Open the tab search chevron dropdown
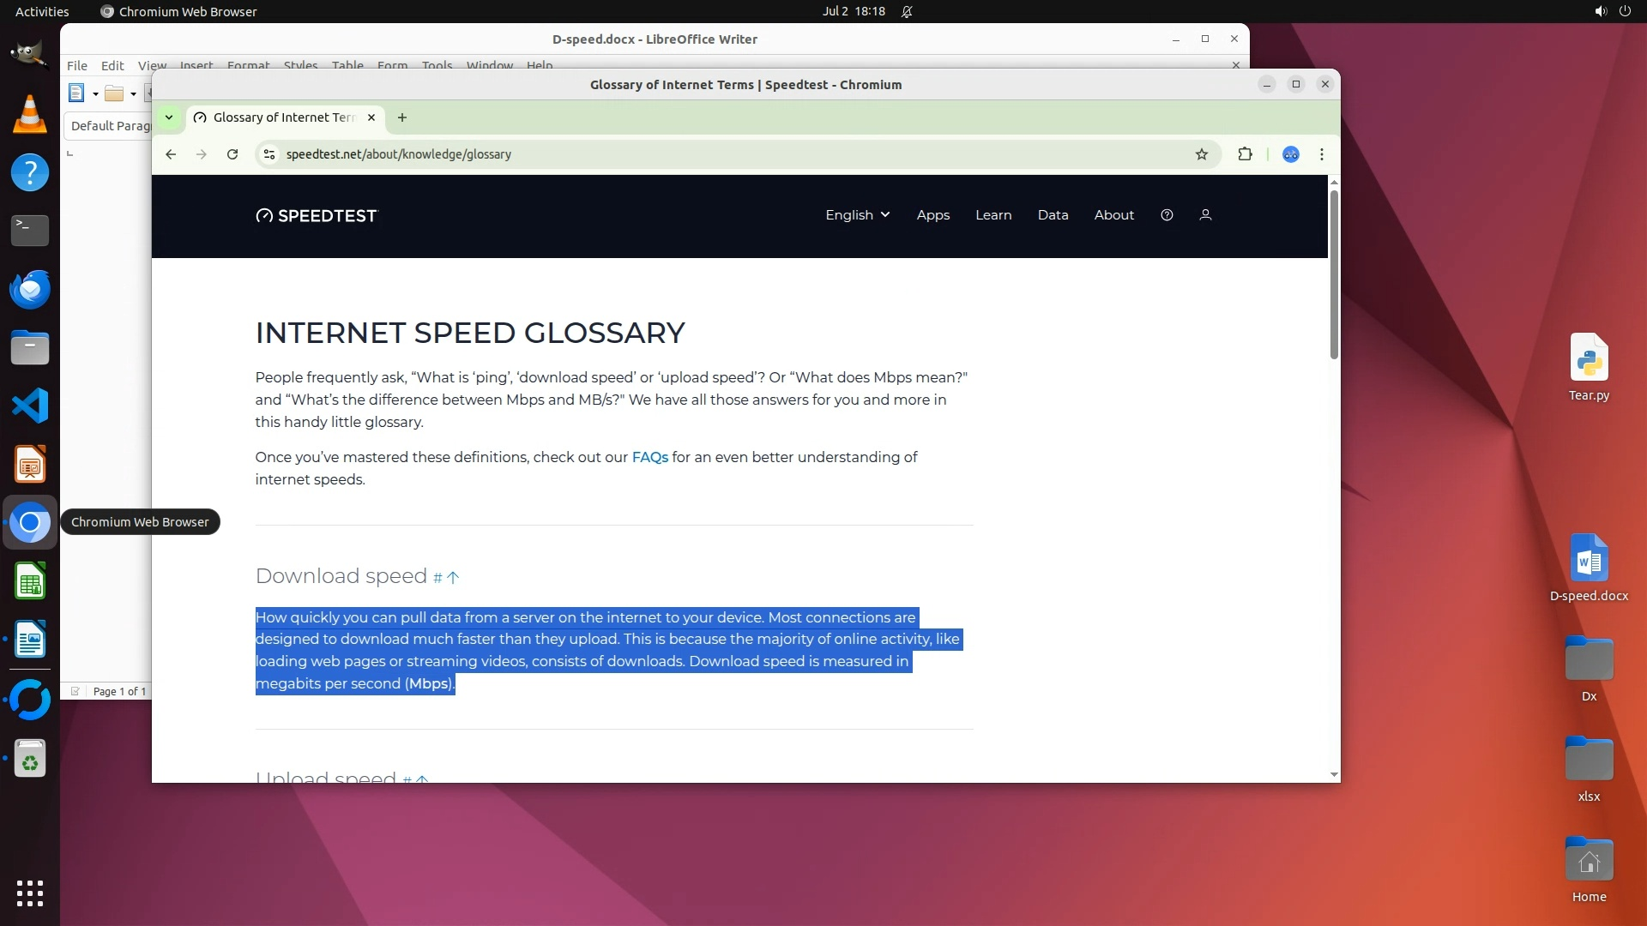The image size is (1647, 926). coord(169,117)
